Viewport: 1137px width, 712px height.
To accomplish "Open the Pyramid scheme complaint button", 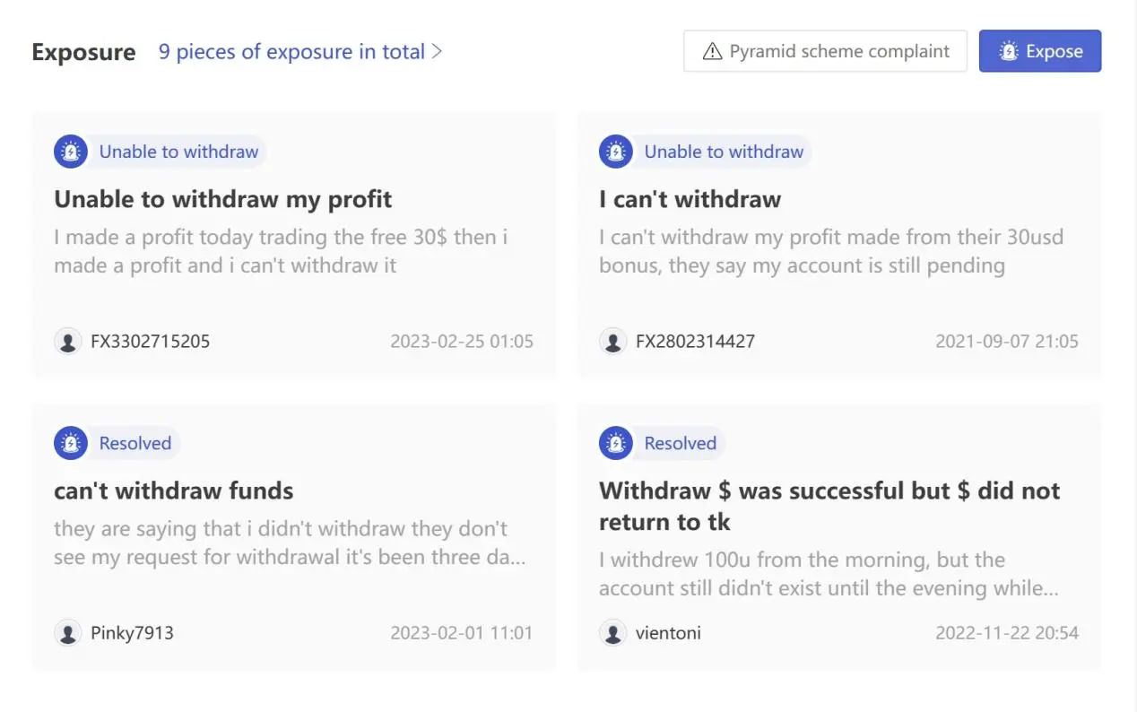I will pyautogui.click(x=825, y=51).
